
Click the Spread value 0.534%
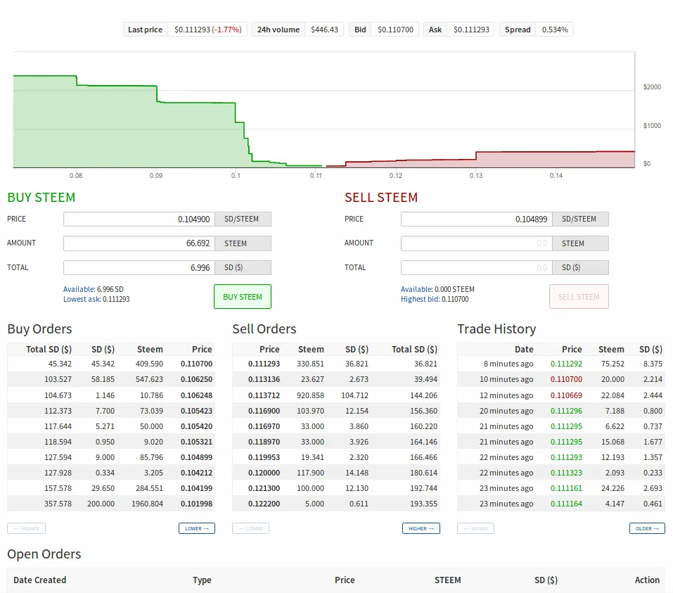point(555,30)
